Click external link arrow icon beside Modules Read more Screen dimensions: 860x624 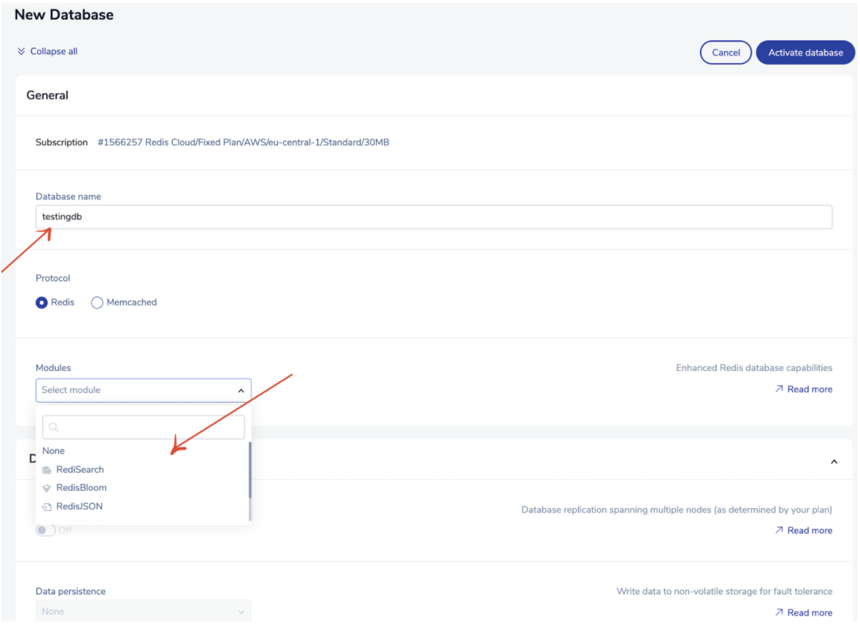(x=779, y=389)
